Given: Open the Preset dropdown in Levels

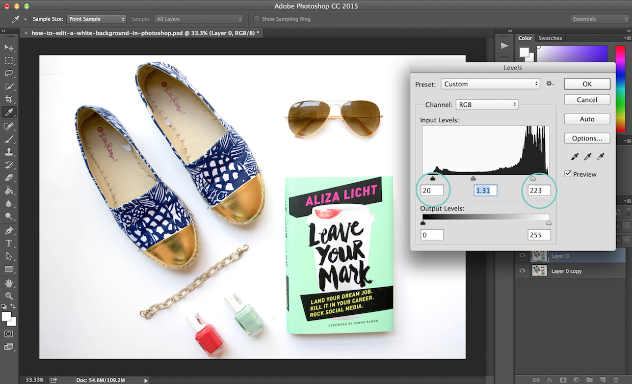Looking at the screenshot, I should pyautogui.click(x=491, y=84).
